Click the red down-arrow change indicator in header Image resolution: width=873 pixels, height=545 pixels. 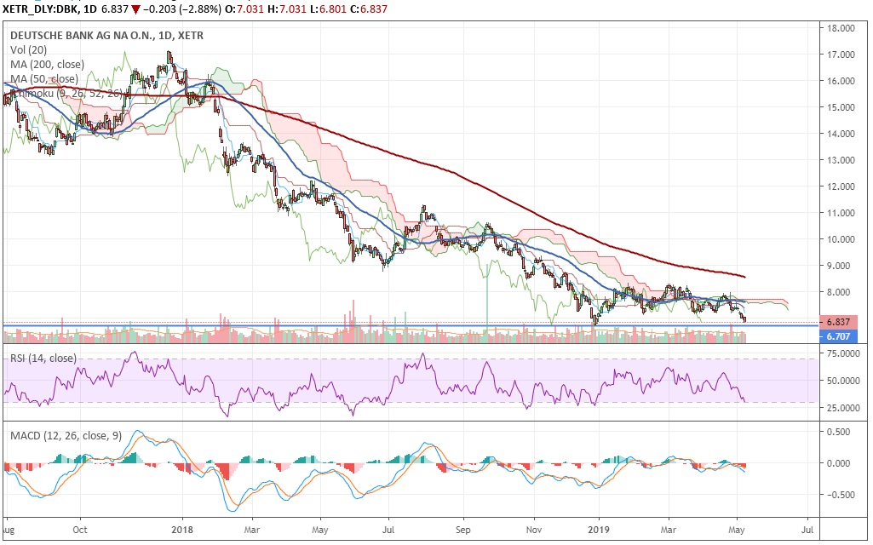[135, 10]
